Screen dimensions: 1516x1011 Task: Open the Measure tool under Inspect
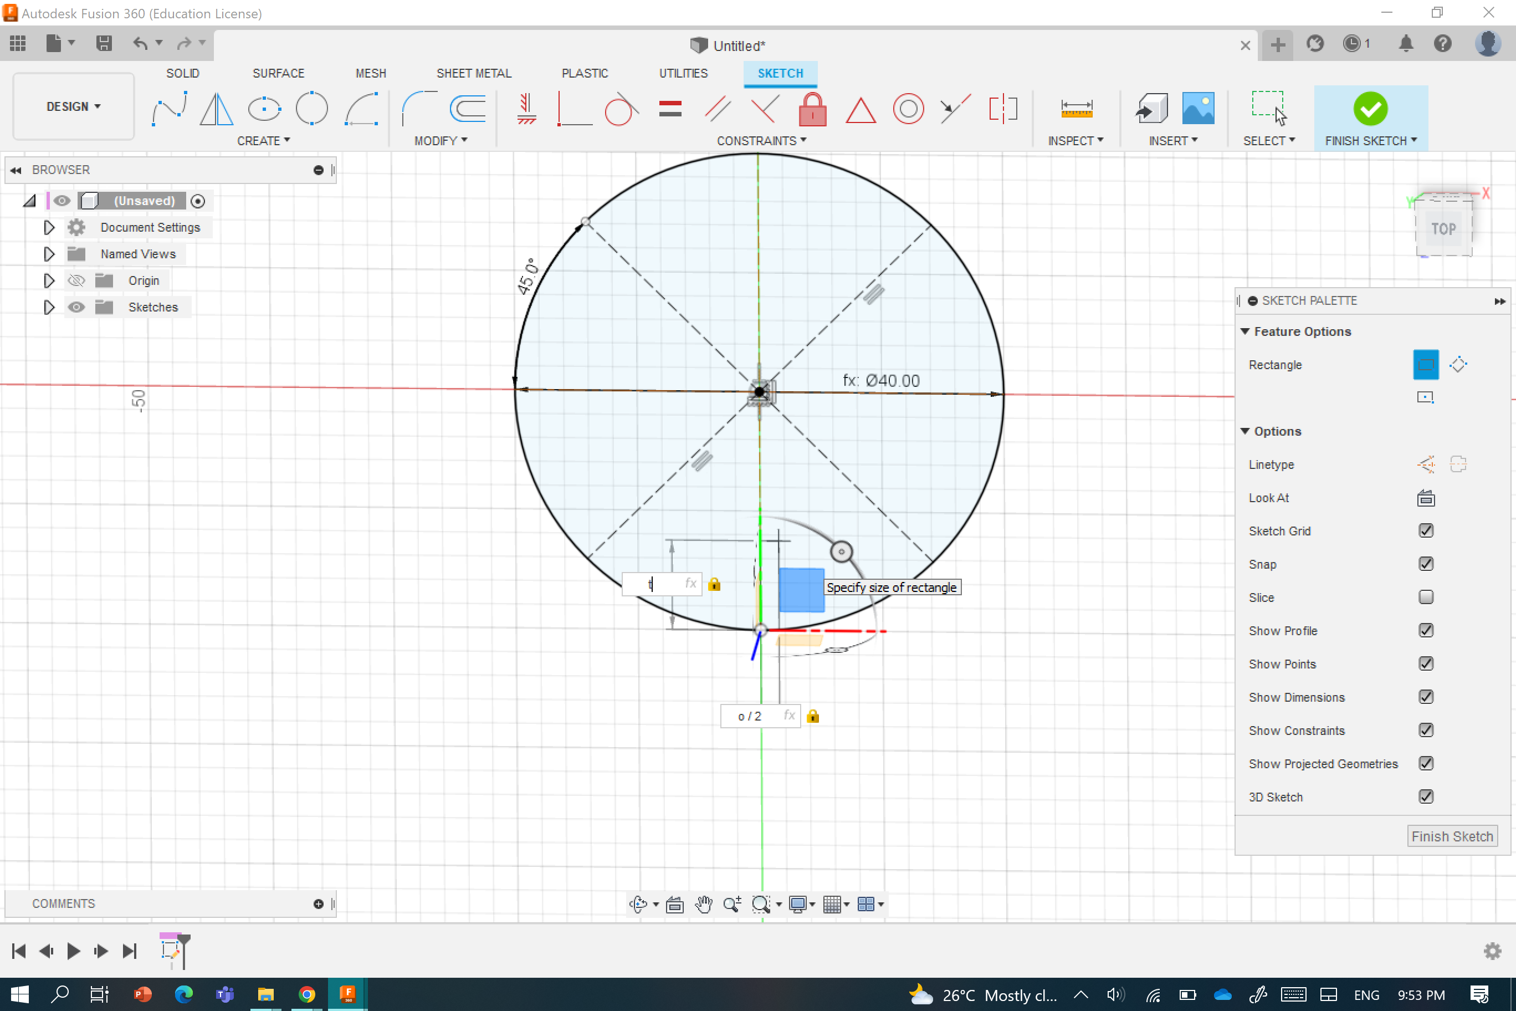coord(1075,108)
